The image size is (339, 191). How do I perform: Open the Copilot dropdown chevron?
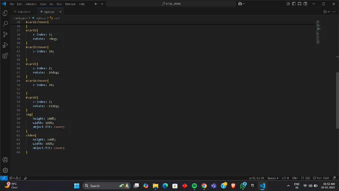(244, 3)
